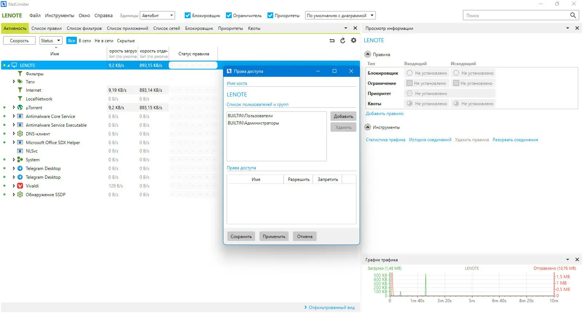583x313 pixels.
Task: Click the NetLimiter logo in the title bar
Action: point(4,4)
